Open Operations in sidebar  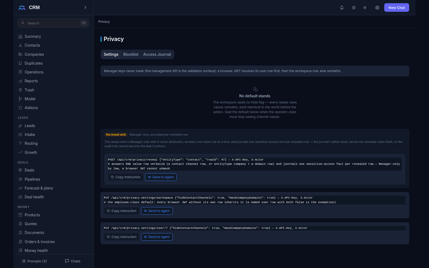tap(53, 72)
